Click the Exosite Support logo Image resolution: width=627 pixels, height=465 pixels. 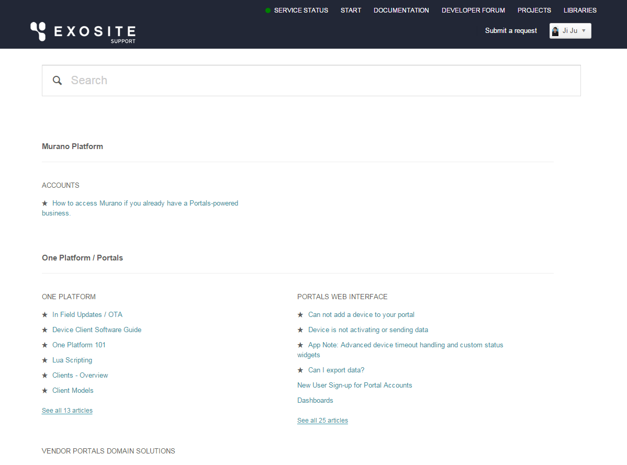pos(83,32)
